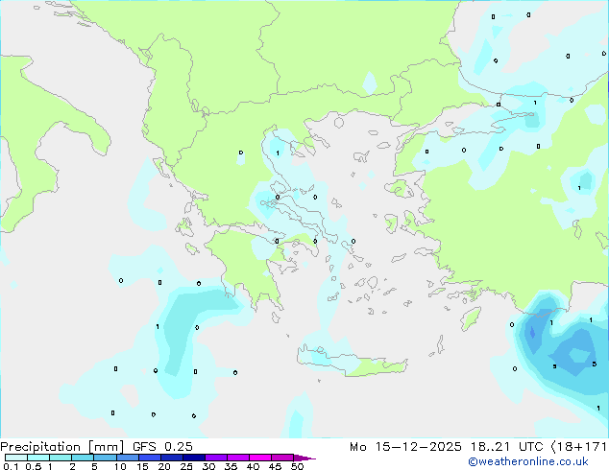Select the legend swatch between 2 and 5
The image size is (609, 470).
point(83,458)
